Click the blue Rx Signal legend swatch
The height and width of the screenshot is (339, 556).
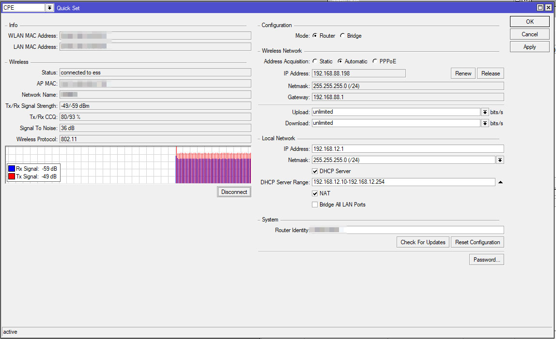12,169
